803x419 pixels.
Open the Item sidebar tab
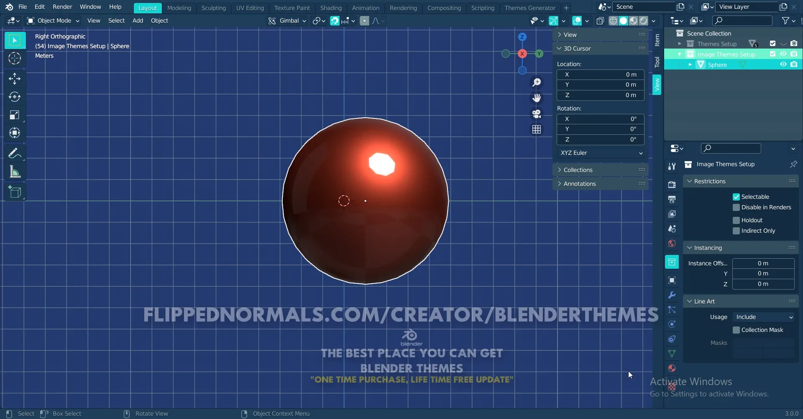657,40
